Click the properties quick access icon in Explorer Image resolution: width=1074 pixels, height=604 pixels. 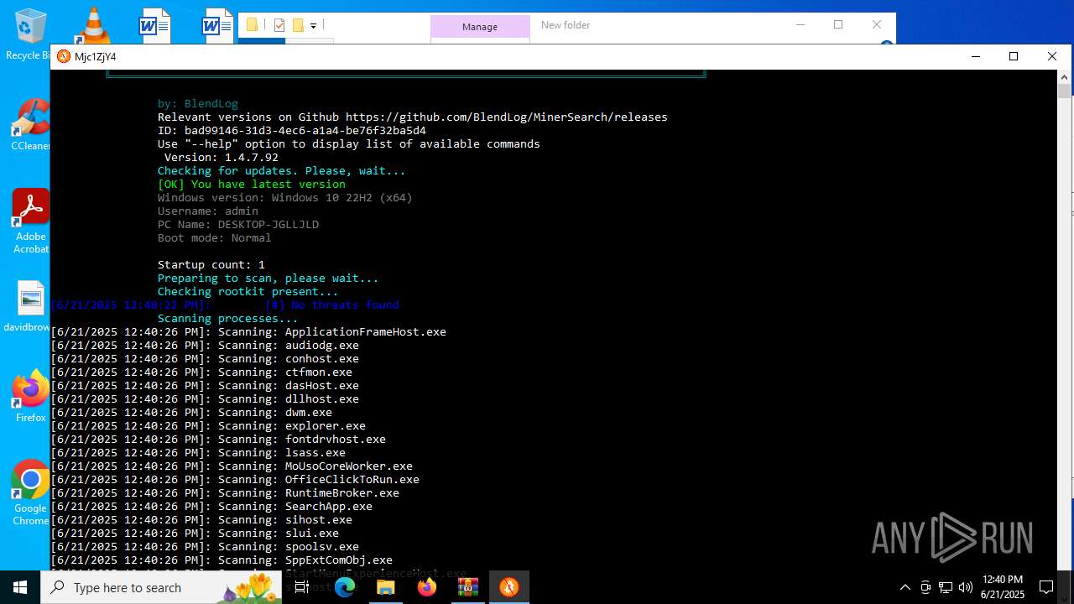click(x=279, y=25)
